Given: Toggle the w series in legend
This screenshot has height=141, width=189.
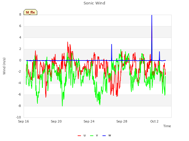Looking at the screenshot, I should [107, 135].
